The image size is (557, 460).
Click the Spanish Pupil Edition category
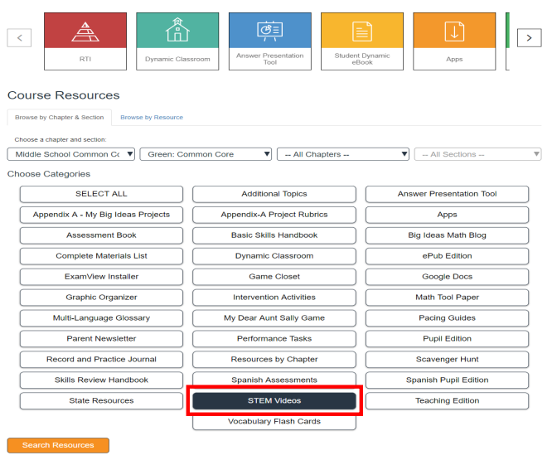click(x=448, y=380)
